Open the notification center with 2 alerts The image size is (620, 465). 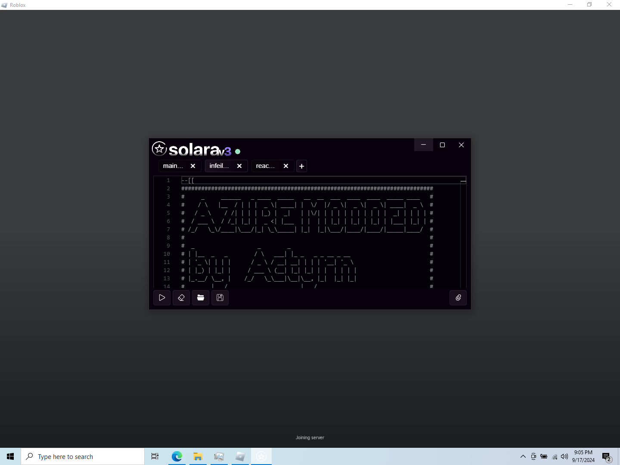(607, 456)
